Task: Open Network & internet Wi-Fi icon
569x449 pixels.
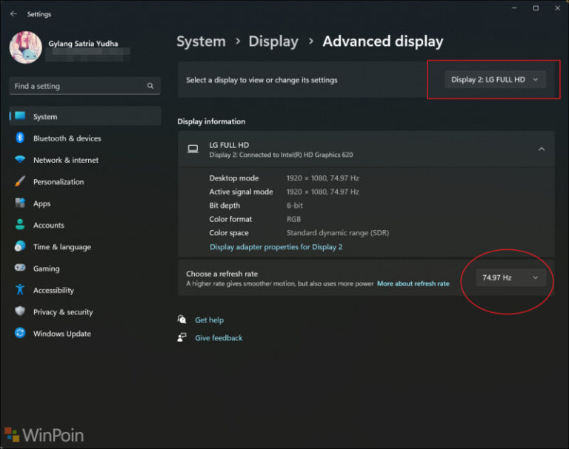Action: pos(20,160)
